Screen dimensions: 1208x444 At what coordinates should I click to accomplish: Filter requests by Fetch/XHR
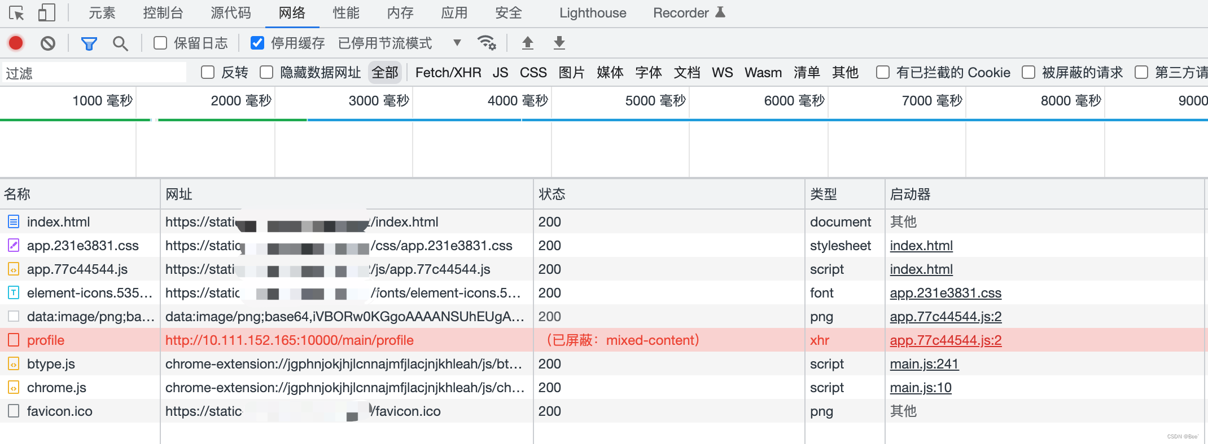coord(448,72)
